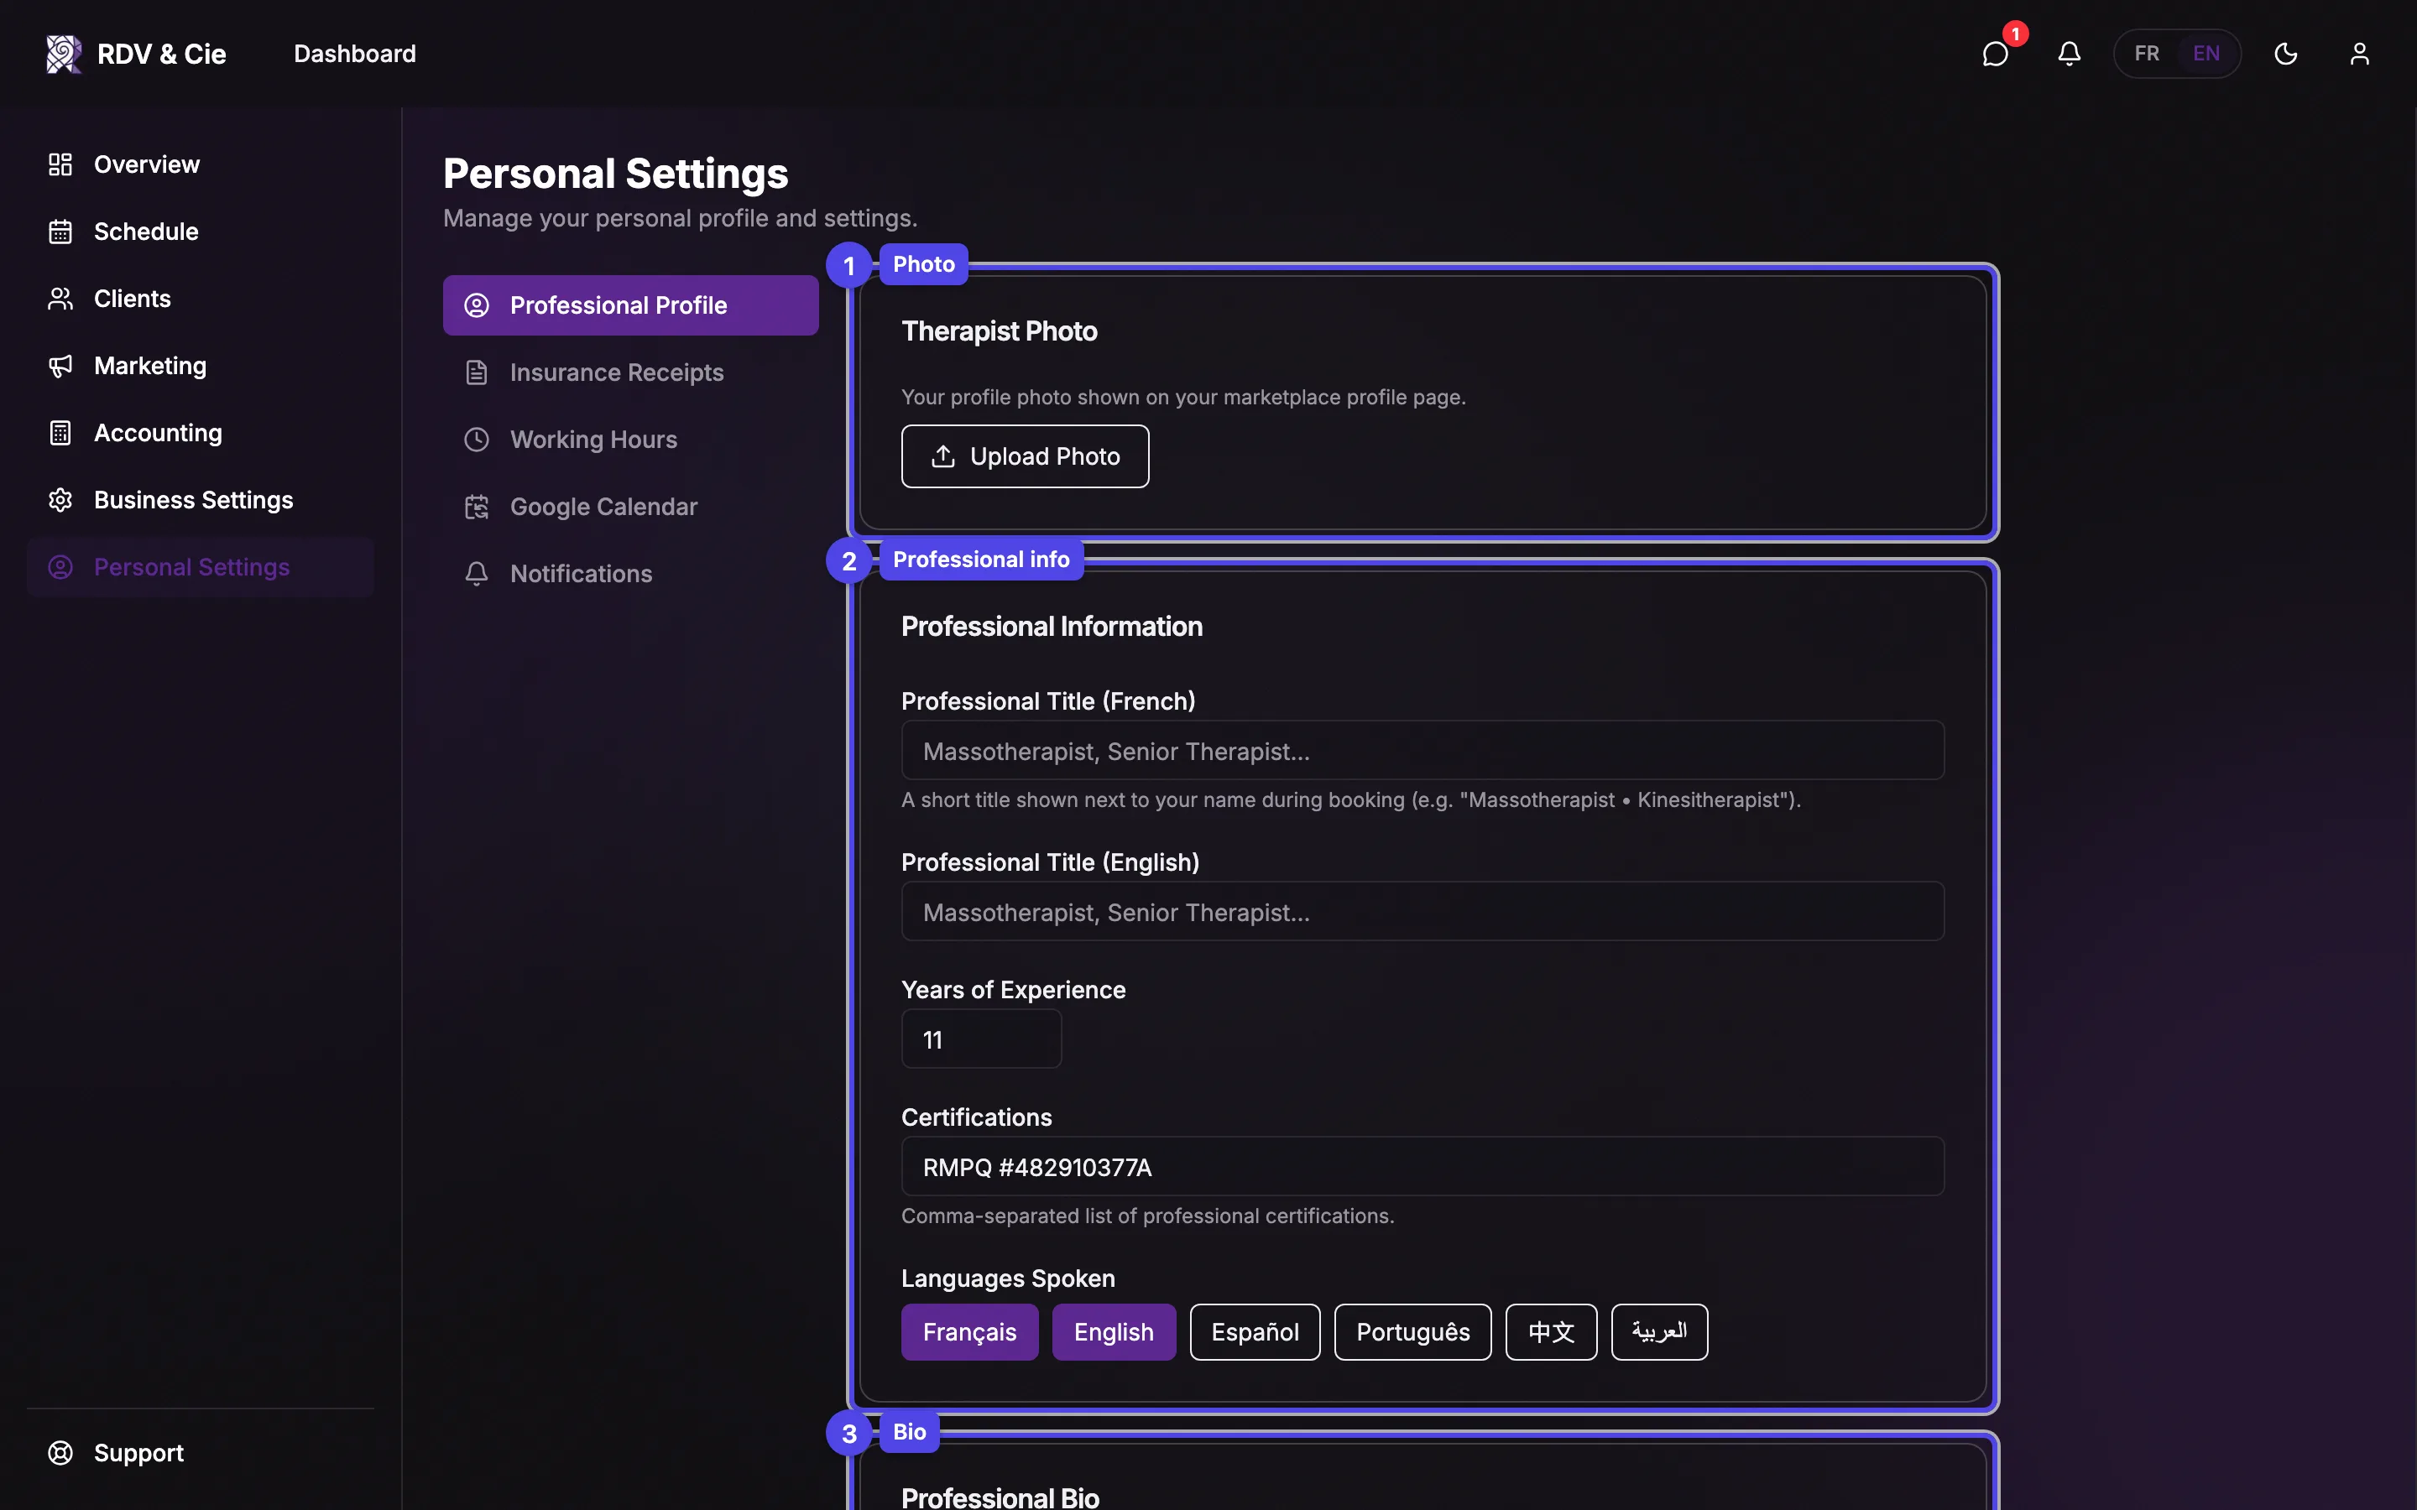
Task: Click "Manage your personal profile and settings." subtitle
Action: [x=680, y=219]
